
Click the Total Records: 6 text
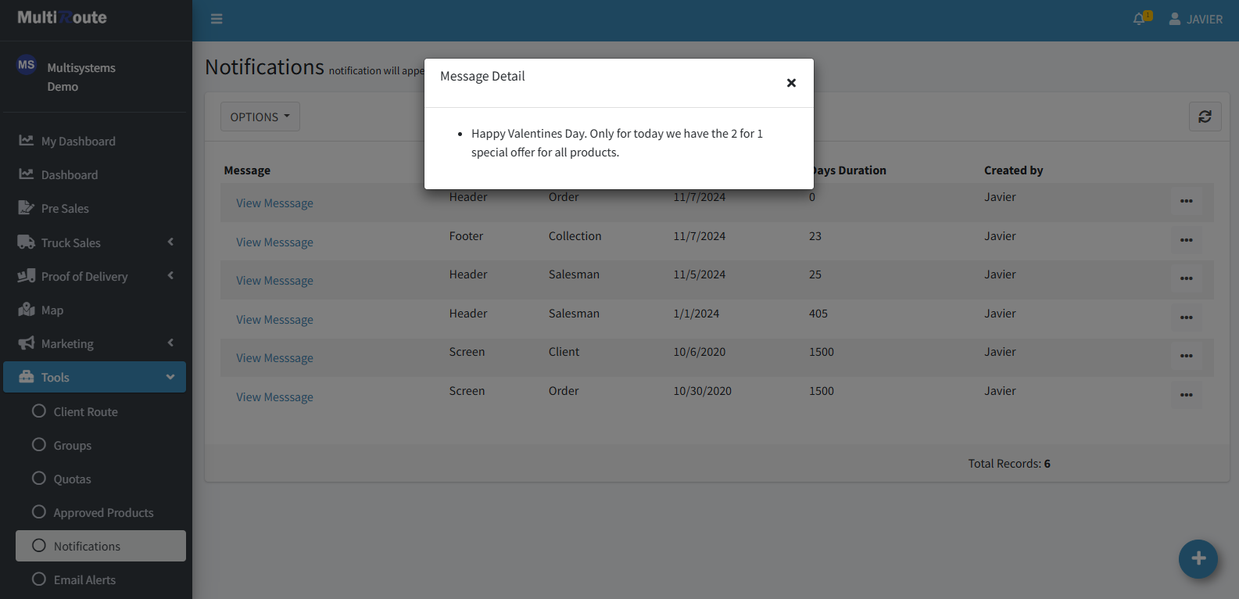coord(1009,464)
